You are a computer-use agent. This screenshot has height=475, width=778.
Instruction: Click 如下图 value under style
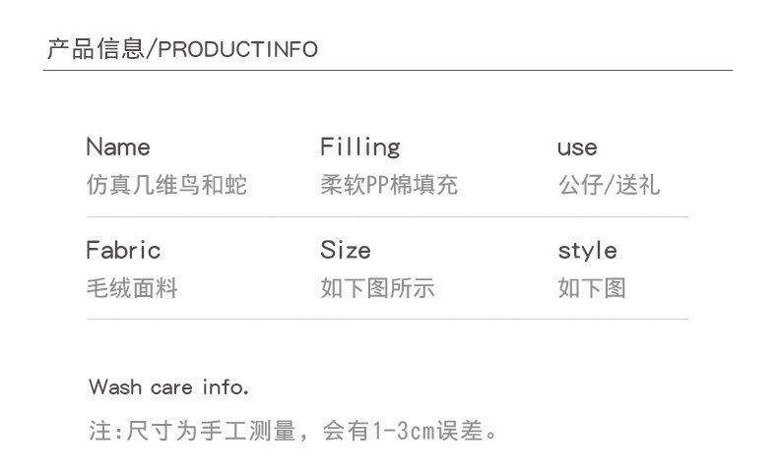[x=592, y=288]
